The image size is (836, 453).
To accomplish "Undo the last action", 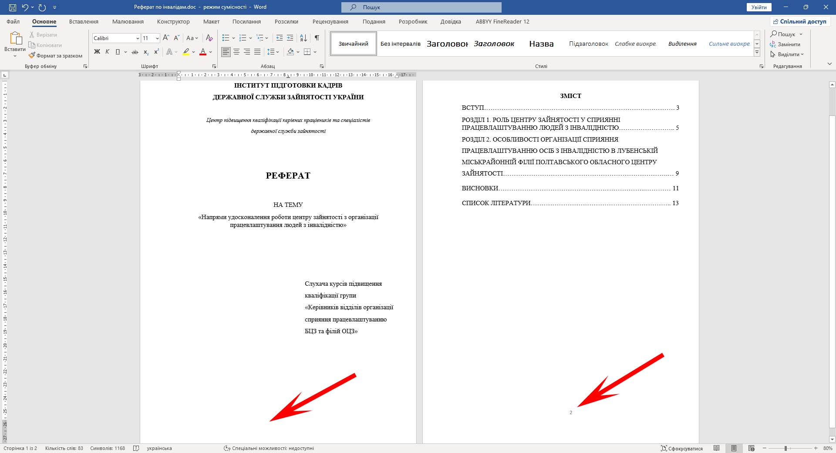I will [25, 7].
